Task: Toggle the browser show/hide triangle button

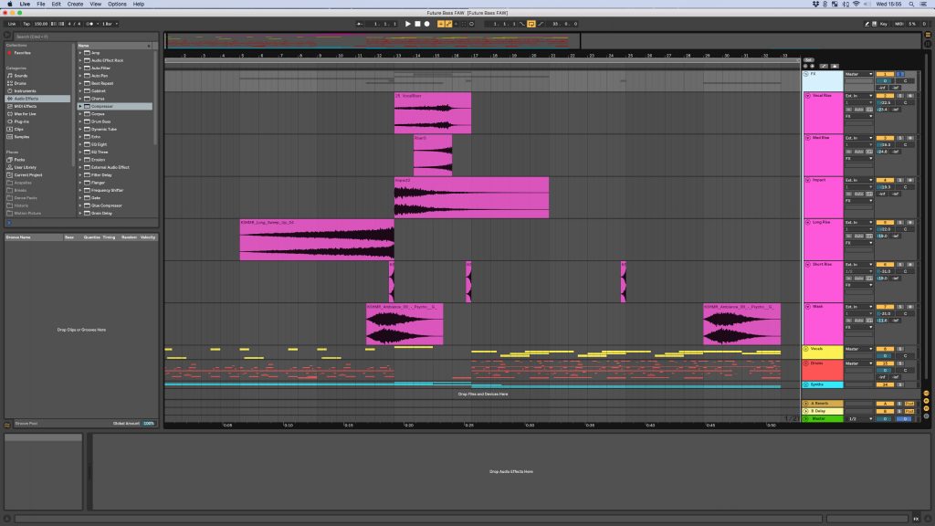Action: (7, 36)
